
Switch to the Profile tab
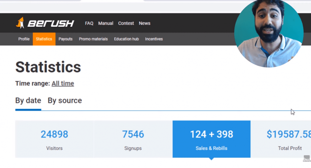tap(24, 39)
